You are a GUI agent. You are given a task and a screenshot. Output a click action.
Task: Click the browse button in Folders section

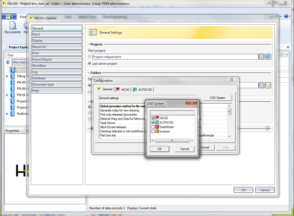pyautogui.click(x=261, y=85)
